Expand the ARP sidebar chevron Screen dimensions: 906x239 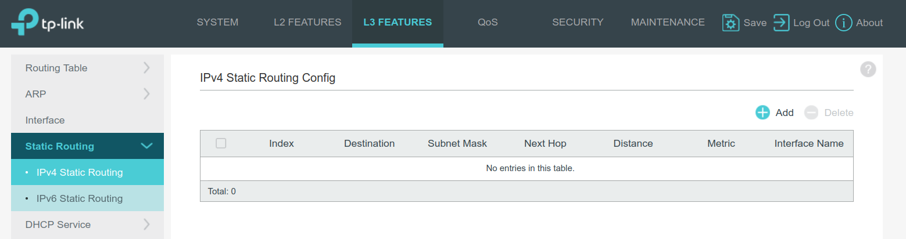coord(146,94)
